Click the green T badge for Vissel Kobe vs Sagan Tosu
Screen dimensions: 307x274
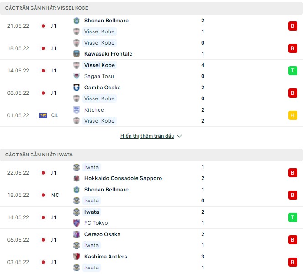point(293,71)
